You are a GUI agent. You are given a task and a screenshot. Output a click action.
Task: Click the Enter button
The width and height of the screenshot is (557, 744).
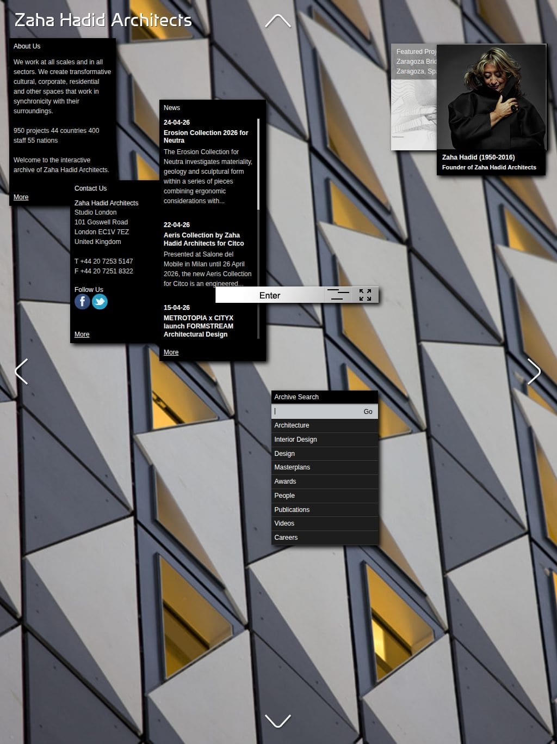(270, 295)
